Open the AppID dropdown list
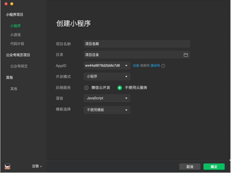This screenshot has height=174, width=231. 126,66
